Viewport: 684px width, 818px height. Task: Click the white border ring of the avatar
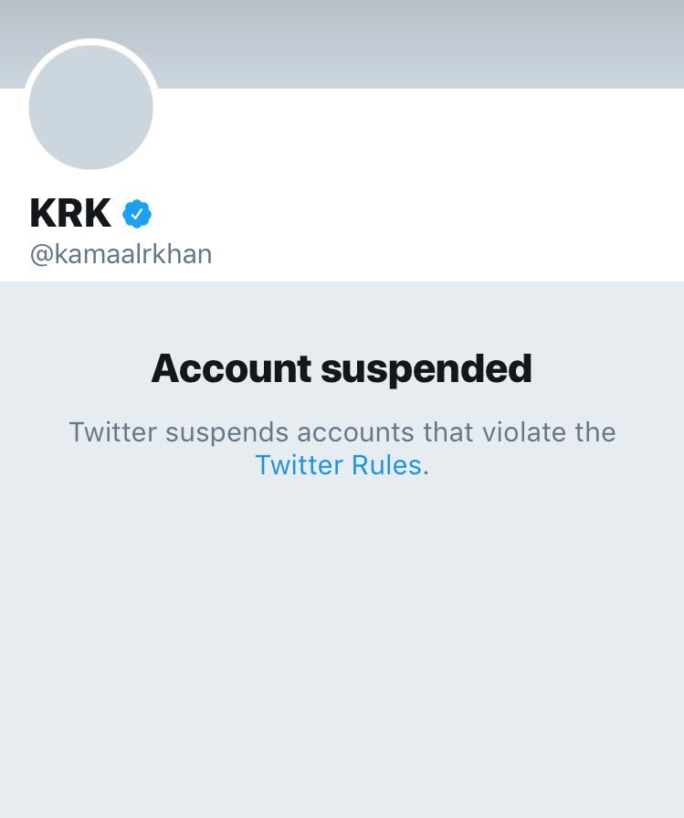90,42
